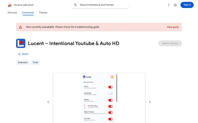Click the View guide link
Screen dimensions: 198x123
click(x=173, y=27)
